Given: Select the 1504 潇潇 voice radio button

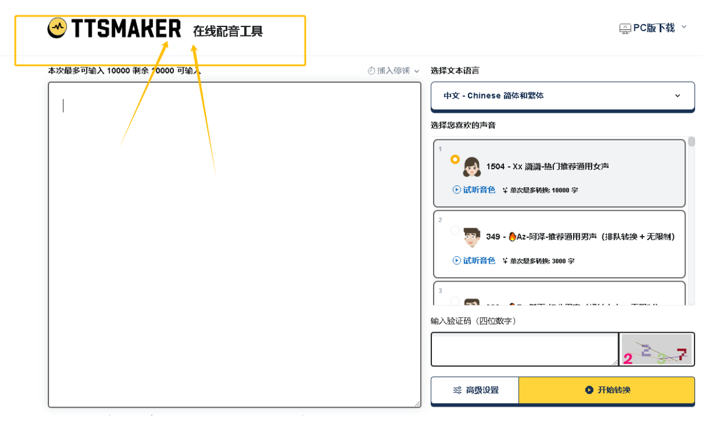Looking at the screenshot, I should pos(455,160).
